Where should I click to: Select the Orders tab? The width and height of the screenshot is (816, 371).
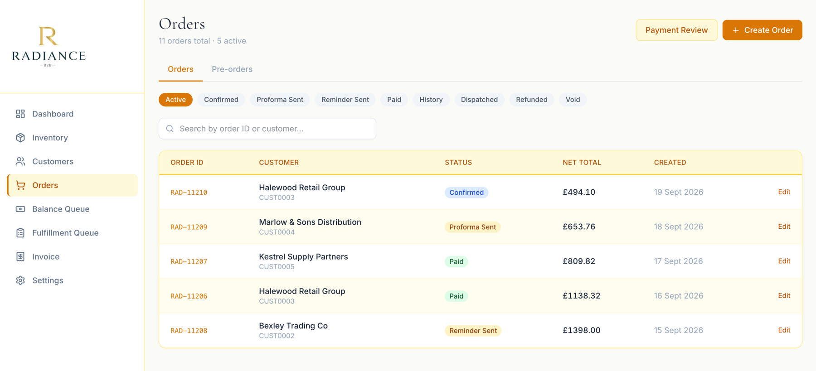(180, 69)
